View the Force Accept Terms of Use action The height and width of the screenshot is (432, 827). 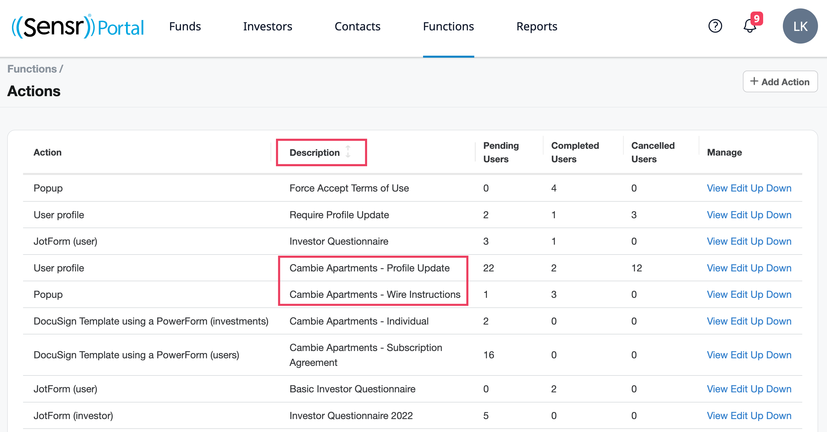point(717,188)
